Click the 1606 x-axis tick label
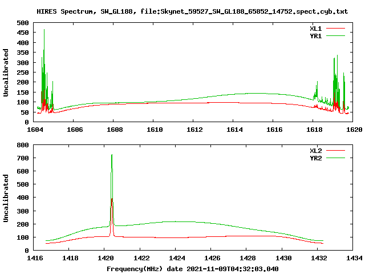The width and height of the screenshot is (365, 274). pos(75,130)
